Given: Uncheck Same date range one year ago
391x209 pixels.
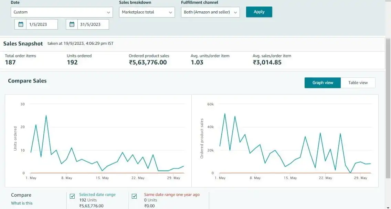Looking at the screenshot, I should click(134, 196).
